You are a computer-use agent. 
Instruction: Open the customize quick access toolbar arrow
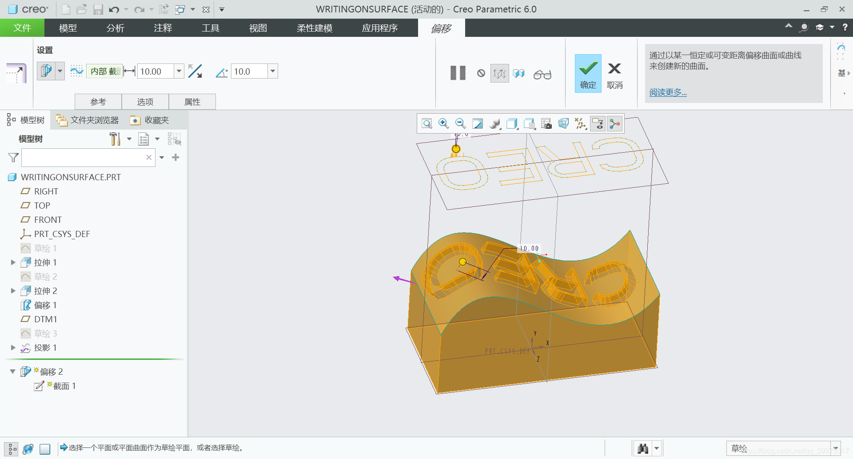(x=222, y=9)
